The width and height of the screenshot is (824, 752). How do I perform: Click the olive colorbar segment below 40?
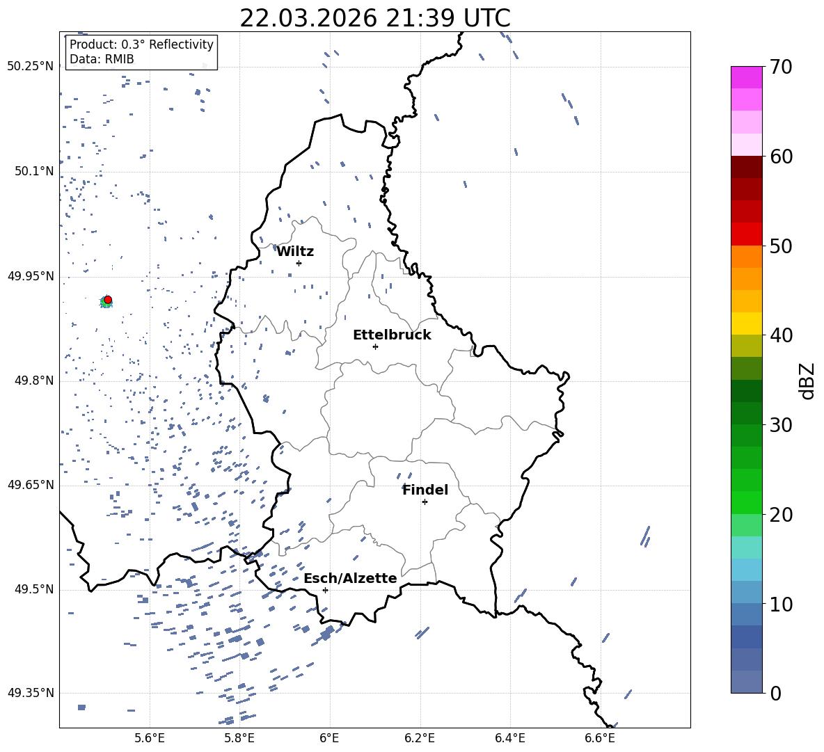(747, 346)
